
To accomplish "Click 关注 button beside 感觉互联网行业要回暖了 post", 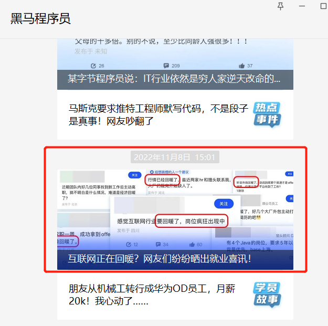I will pos(224,204).
